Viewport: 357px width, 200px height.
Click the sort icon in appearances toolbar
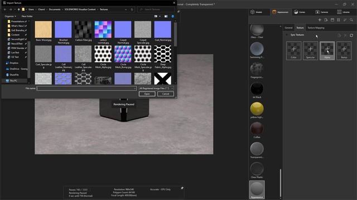345,20
